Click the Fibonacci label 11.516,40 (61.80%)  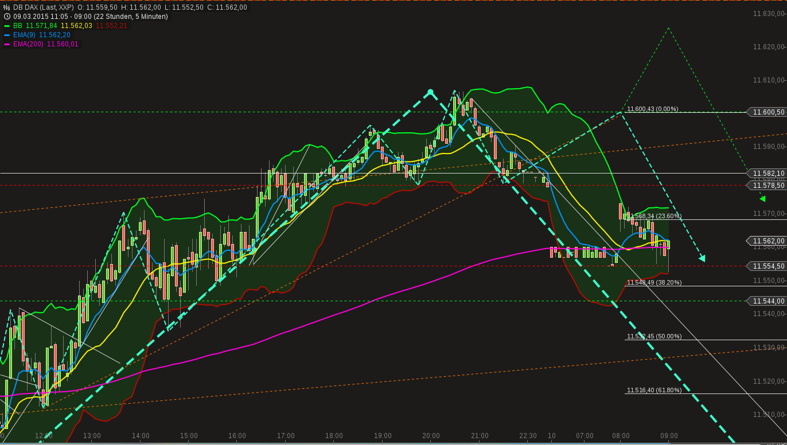click(x=654, y=390)
